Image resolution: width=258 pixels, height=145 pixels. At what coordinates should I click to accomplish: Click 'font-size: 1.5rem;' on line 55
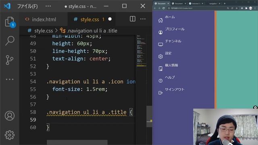click(80, 89)
